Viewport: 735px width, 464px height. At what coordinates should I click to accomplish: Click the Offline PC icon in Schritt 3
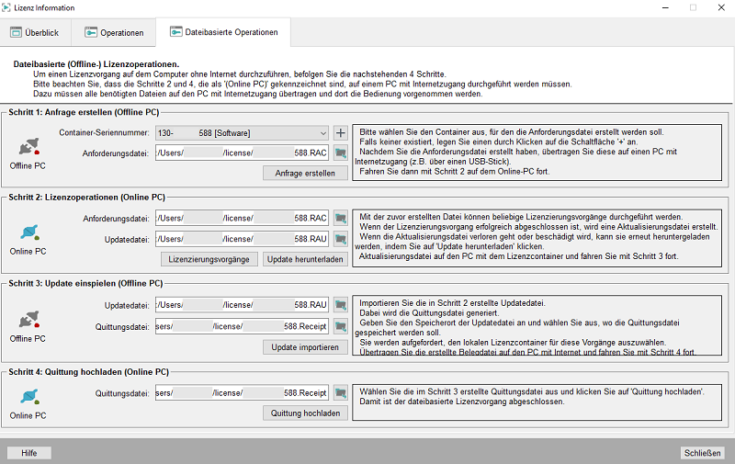coord(28,320)
